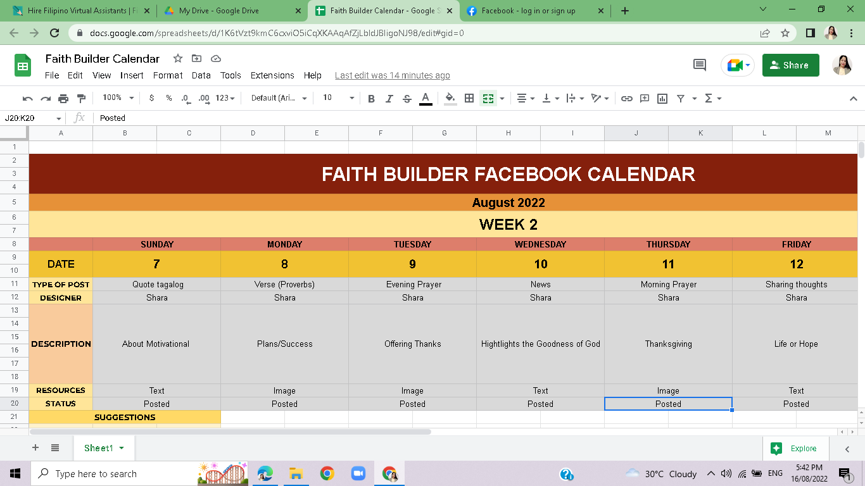Star the Faith Builder Calendar document
Viewport: 865px width, 486px height.
coord(178,58)
